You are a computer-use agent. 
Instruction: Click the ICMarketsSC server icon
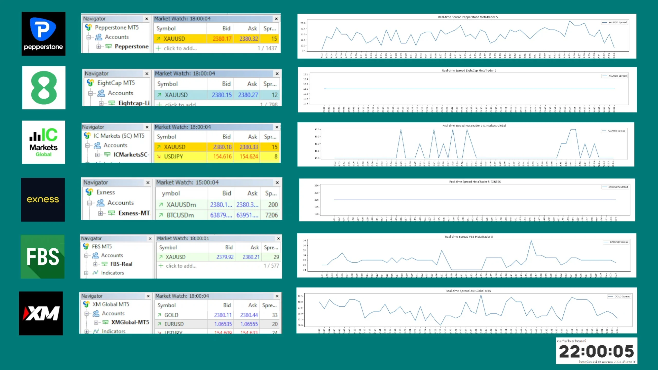click(x=107, y=154)
